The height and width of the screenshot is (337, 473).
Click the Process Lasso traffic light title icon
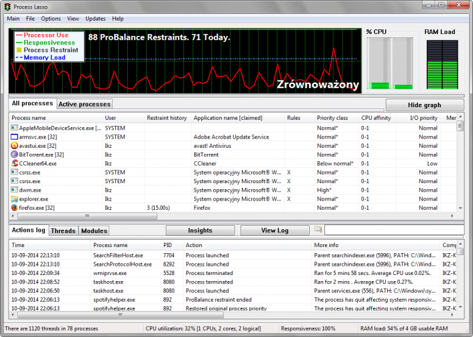pyautogui.click(x=7, y=7)
